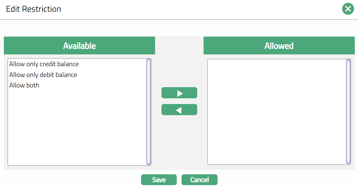Click the Available column header
The image size is (358, 188).
79,45
